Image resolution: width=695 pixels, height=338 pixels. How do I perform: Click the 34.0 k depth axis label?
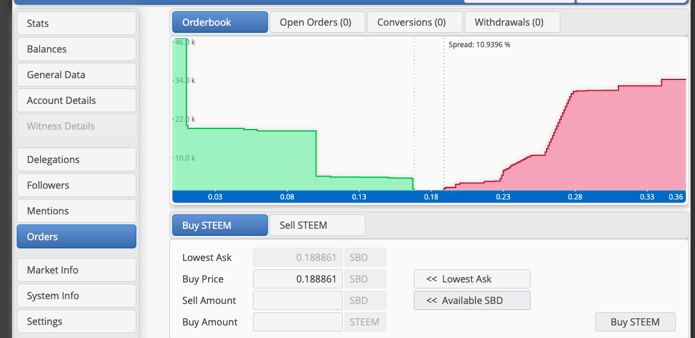pyautogui.click(x=185, y=81)
